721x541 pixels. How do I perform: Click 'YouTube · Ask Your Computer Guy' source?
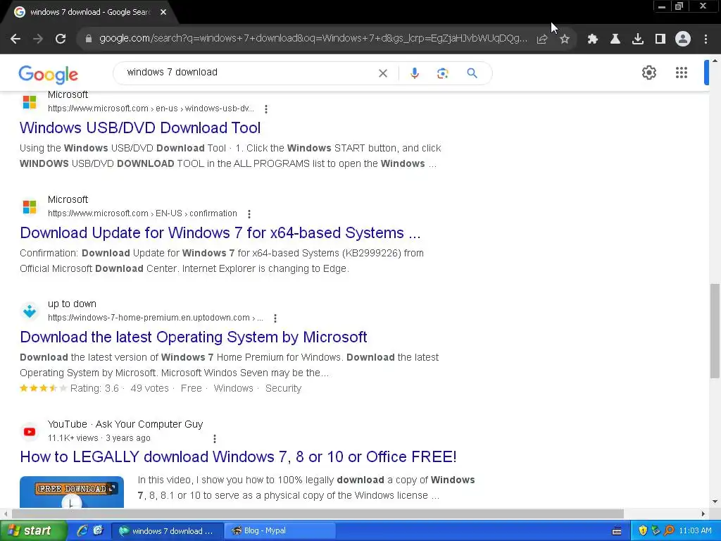[x=125, y=424]
